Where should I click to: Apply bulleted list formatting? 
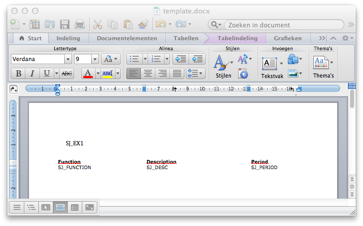pyautogui.click(x=135, y=59)
